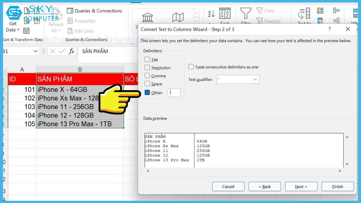Image resolution: width=361 pixels, height=203 pixels.
Task: Select the cell "iPhone X - 64GB"
Action: [80, 90]
